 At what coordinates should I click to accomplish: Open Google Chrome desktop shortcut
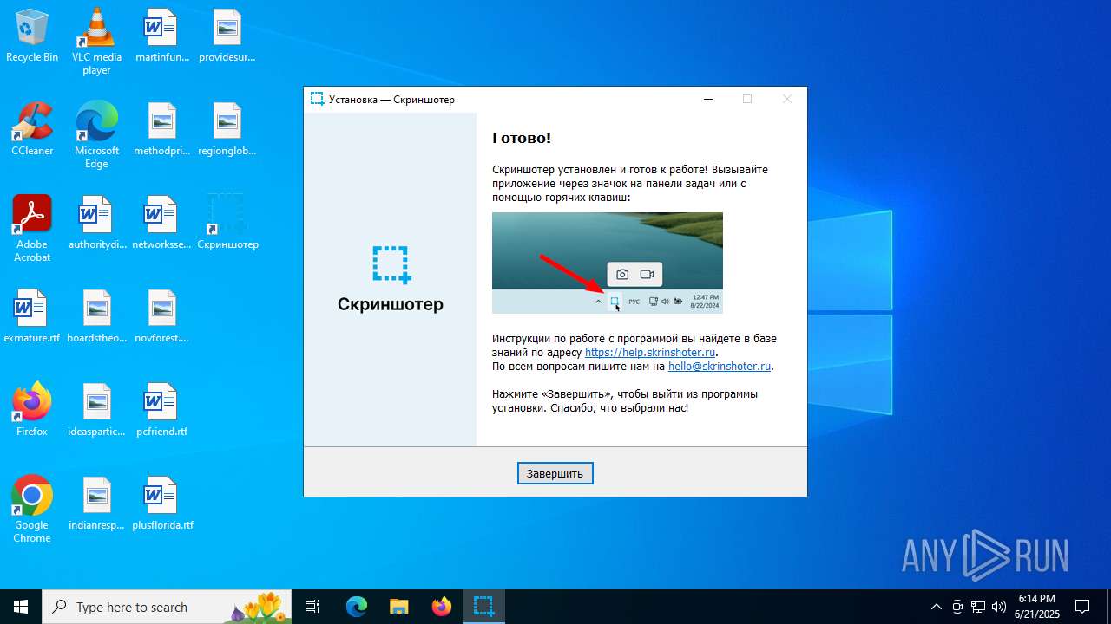(x=32, y=510)
